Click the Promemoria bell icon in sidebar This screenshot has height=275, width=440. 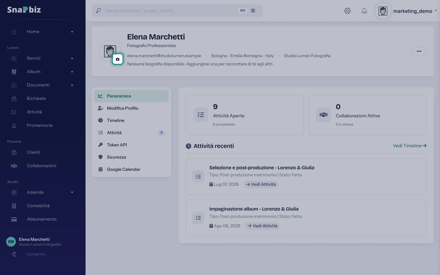point(14,126)
